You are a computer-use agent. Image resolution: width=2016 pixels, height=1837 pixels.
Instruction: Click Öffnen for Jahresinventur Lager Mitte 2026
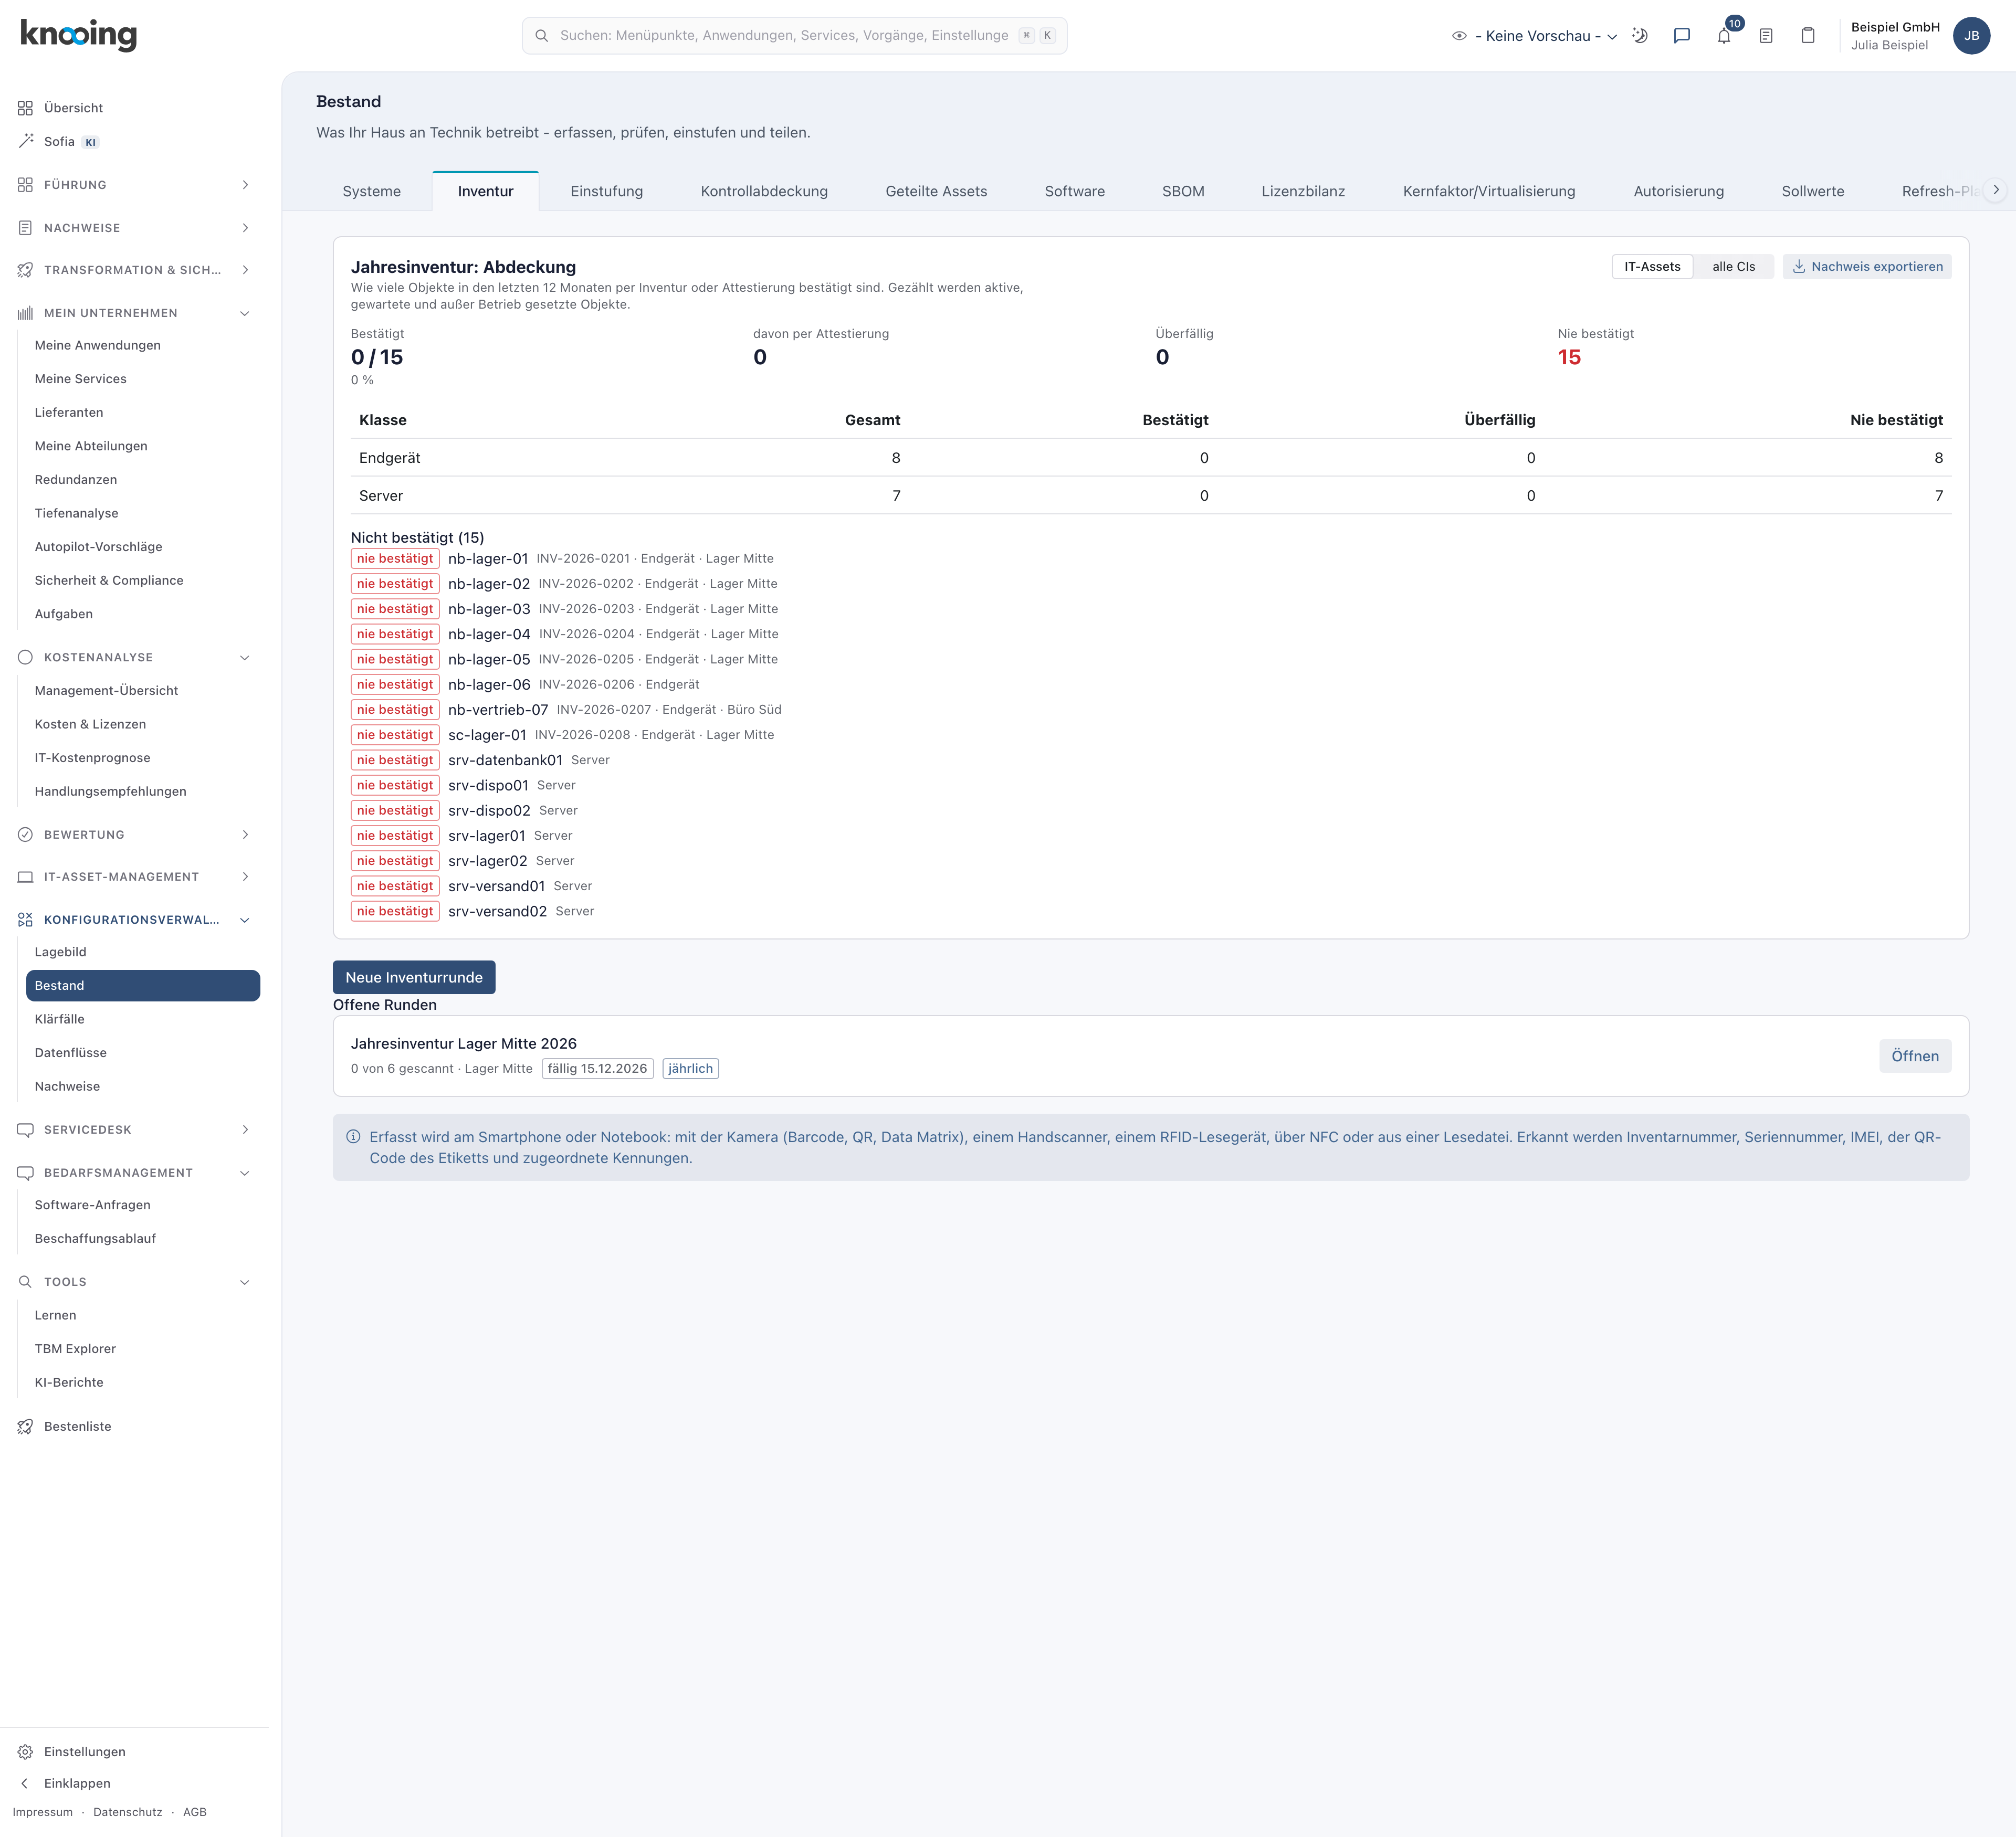pos(1914,1057)
